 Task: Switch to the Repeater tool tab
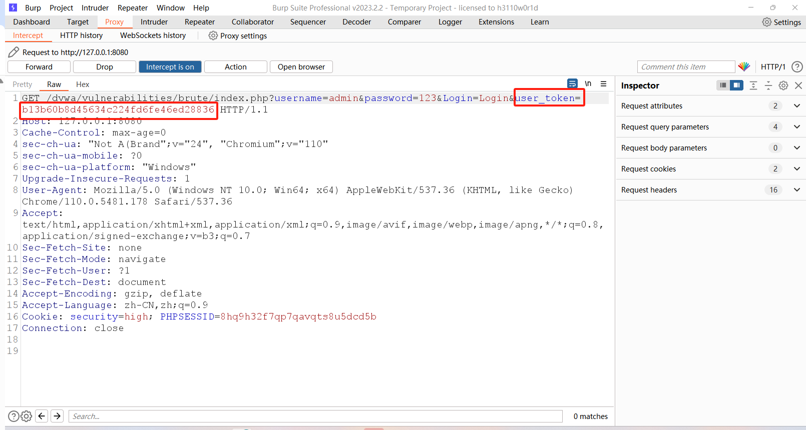[200, 22]
